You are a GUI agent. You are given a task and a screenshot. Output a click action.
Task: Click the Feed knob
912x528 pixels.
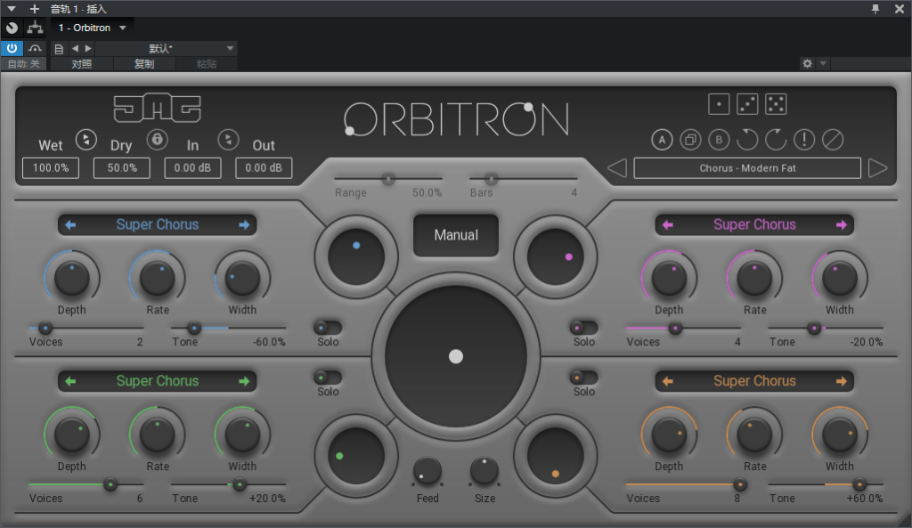(427, 471)
